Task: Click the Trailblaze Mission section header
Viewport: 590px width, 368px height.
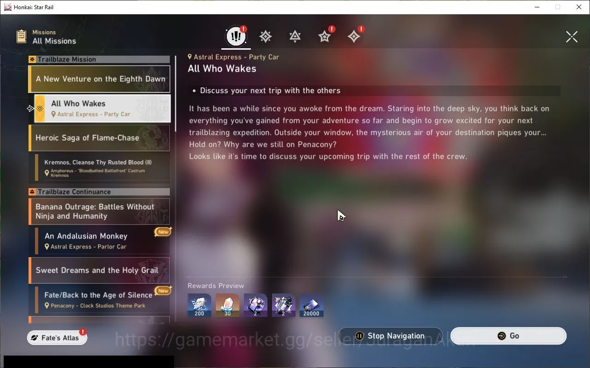Action: (x=99, y=59)
